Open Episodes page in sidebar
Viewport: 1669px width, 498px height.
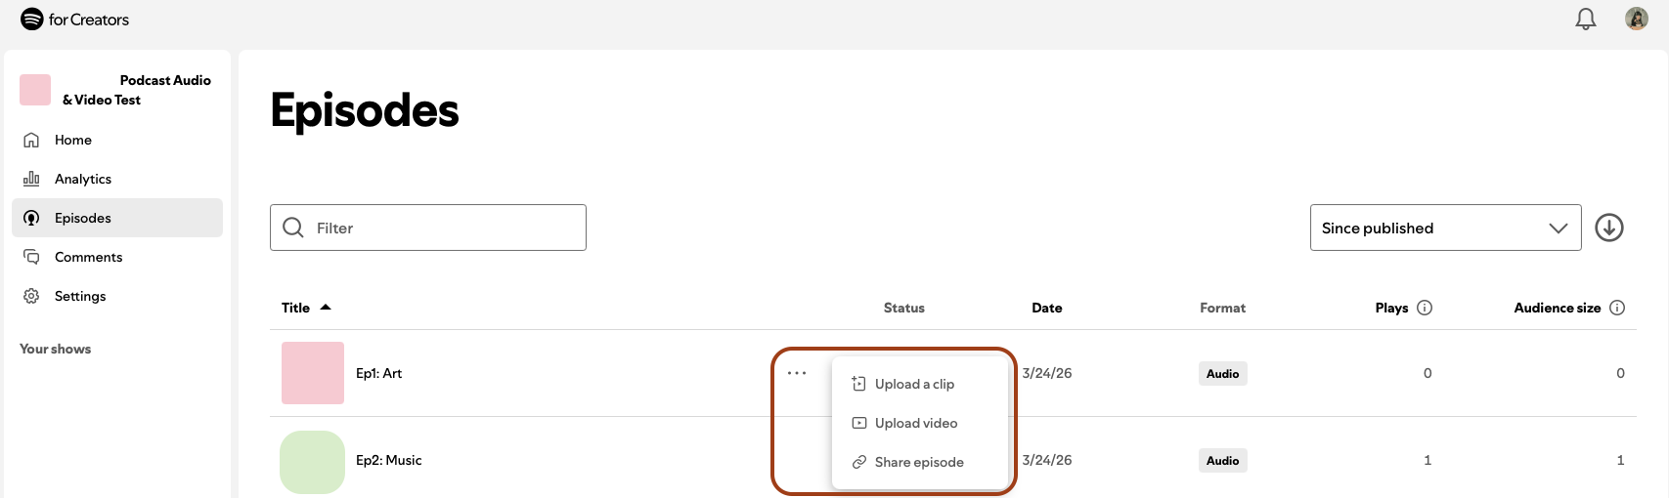pyautogui.click(x=117, y=218)
